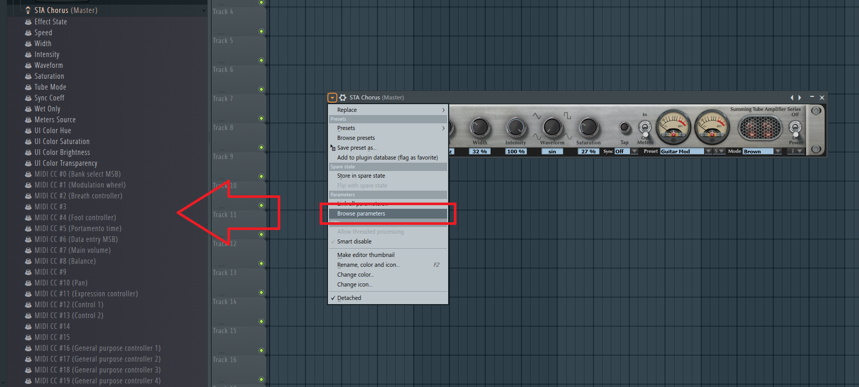
Task: Click the knob icon beside UI Color Saturation
Action: coord(28,141)
